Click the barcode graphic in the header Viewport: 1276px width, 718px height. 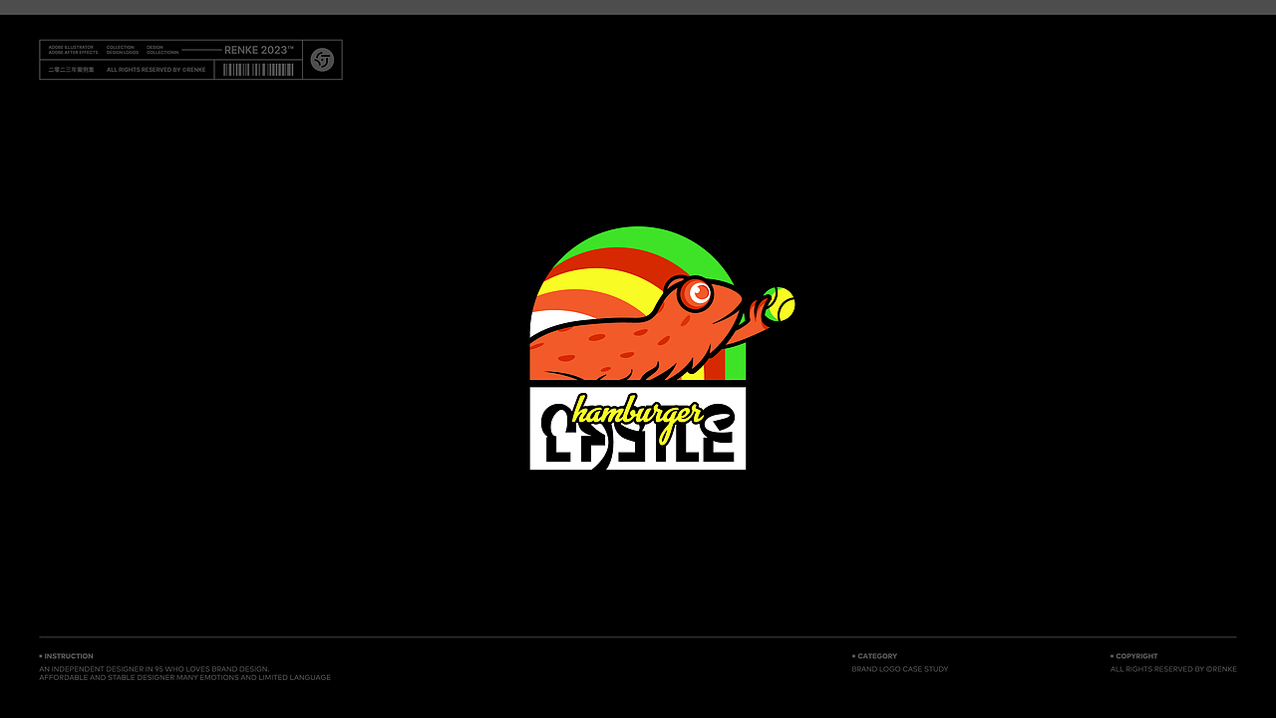258,70
